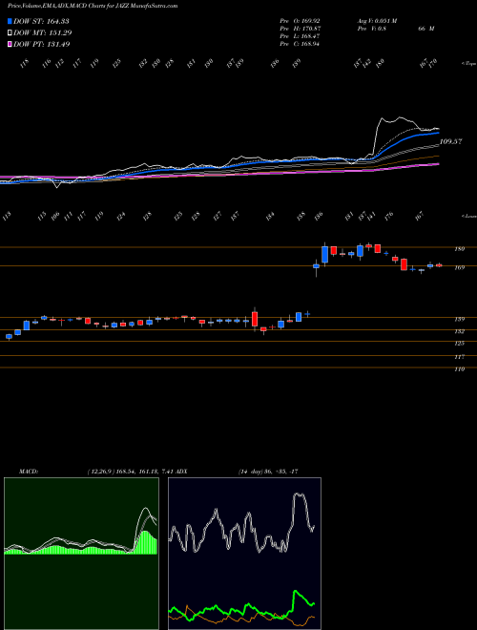Click the 189 price axis label

[459, 249]
